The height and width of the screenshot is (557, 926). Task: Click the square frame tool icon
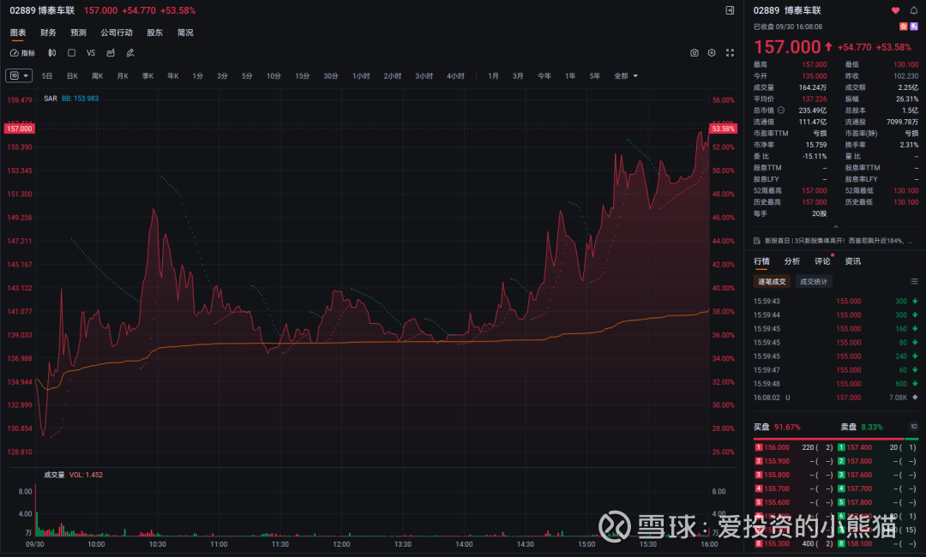click(x=71, y=53)
